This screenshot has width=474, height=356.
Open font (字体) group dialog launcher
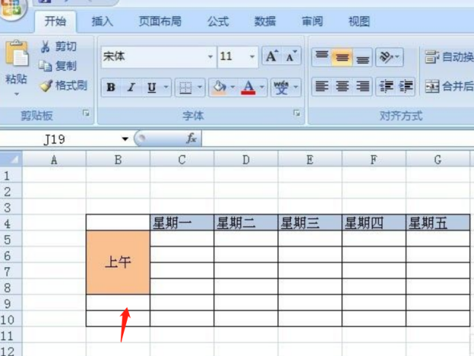tap(297, 113)
